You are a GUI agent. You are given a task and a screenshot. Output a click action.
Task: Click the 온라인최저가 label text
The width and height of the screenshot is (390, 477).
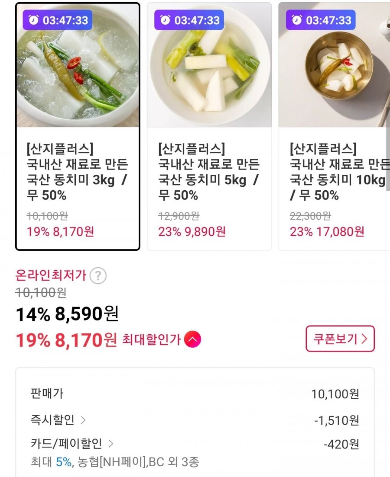pyautogui.click(x=51, y=275)
